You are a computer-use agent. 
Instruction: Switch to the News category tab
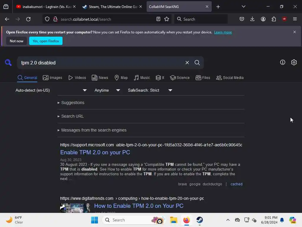click(100, 78)
